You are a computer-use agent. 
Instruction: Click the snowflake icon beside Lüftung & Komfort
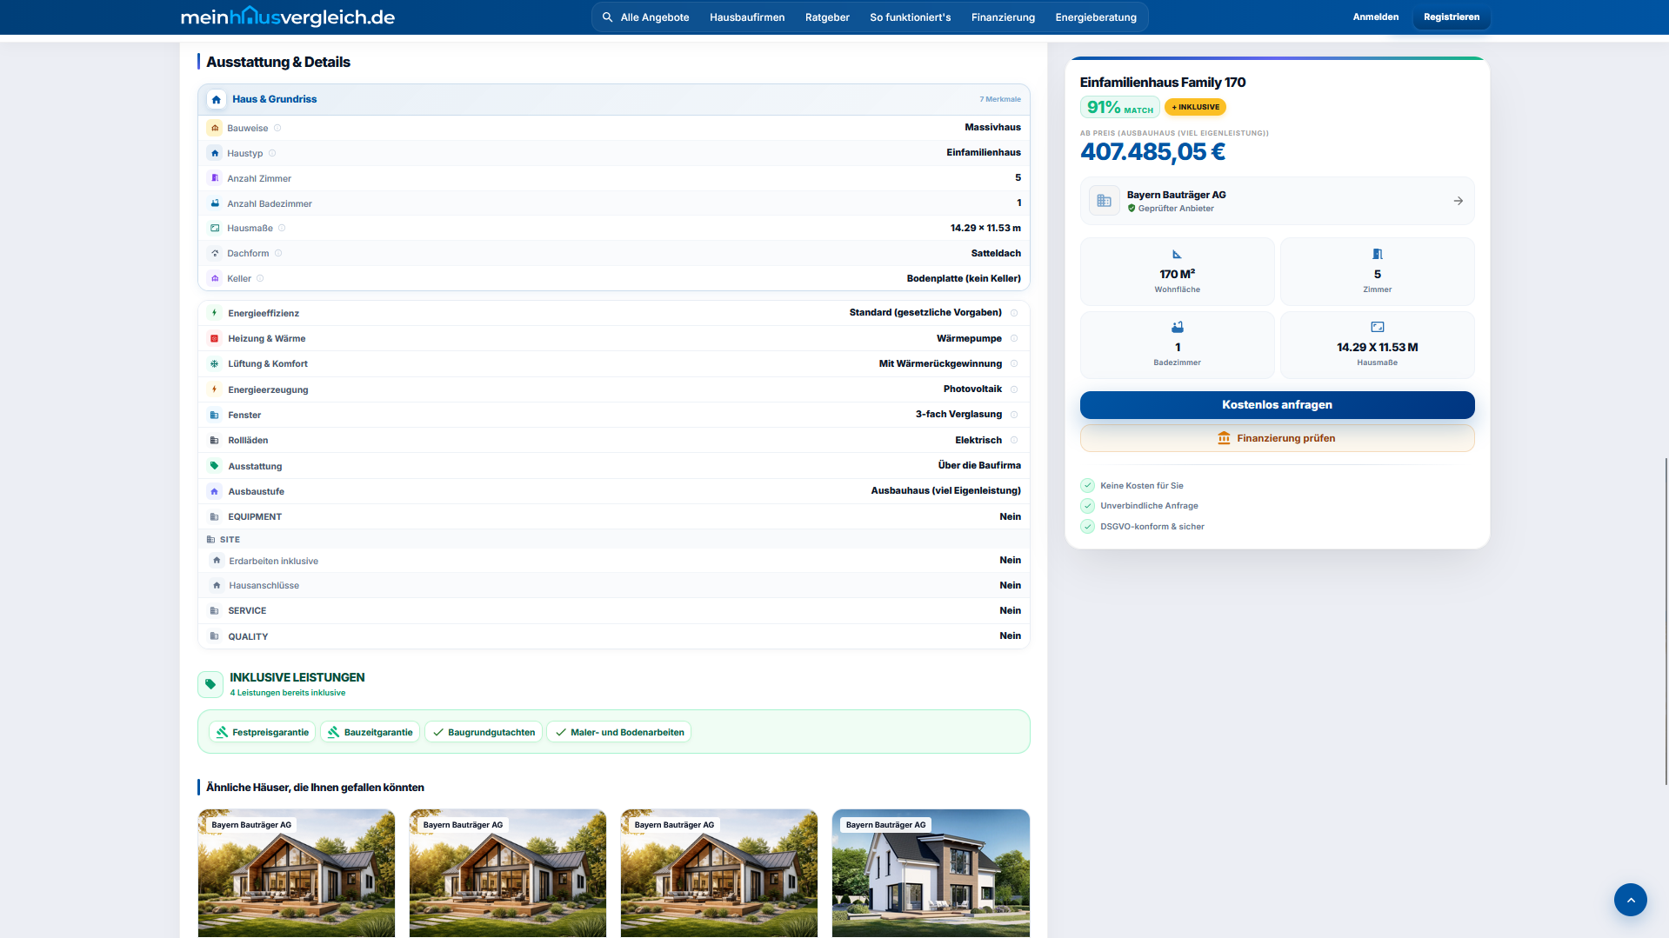tap(214, 364)
